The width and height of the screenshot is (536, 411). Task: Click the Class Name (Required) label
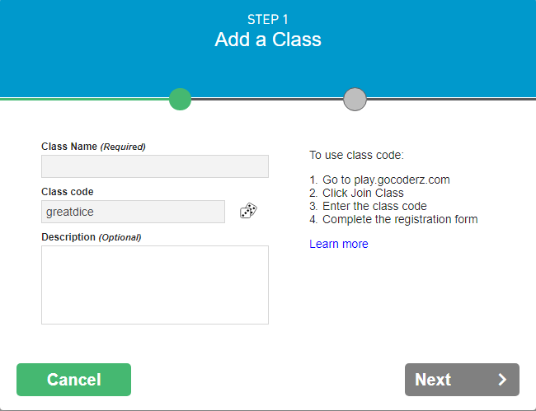pyautogui.click(x=93, y=147)
